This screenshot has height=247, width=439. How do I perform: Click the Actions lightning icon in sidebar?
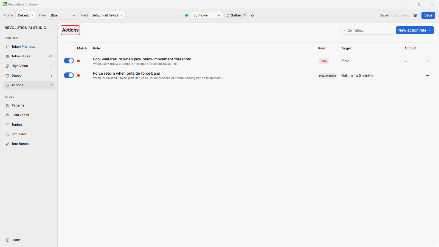(x=7, y=85)
